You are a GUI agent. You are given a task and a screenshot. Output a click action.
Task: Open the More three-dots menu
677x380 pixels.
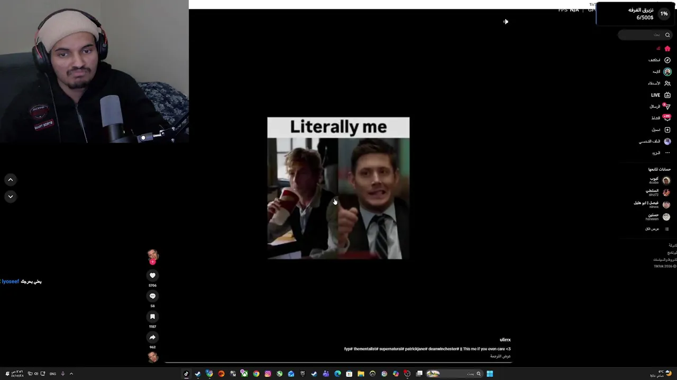[667, 153]
